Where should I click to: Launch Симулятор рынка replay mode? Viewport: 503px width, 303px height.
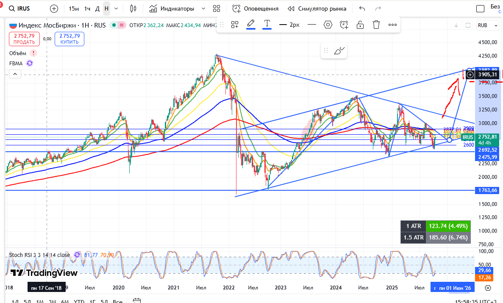(x=317, y=8)
